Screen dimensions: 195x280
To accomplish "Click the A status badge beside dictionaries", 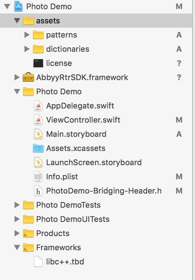I will (x=179, y=49).
